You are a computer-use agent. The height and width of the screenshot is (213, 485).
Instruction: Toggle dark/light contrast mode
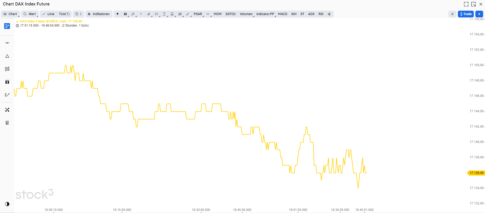click(x=7, y=204)
